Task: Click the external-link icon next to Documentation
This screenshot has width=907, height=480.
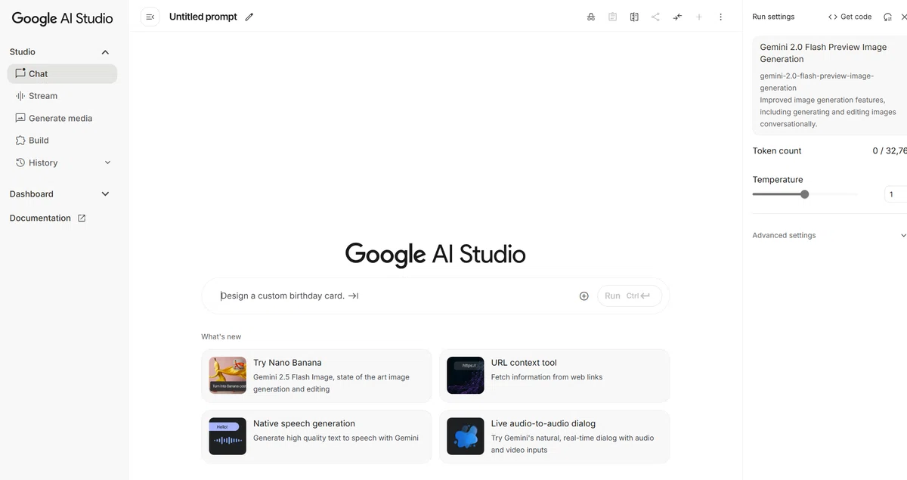Action: (x=82, y=218)
